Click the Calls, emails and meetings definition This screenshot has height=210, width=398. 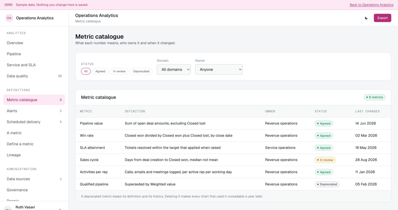click(x=178, y=172)
